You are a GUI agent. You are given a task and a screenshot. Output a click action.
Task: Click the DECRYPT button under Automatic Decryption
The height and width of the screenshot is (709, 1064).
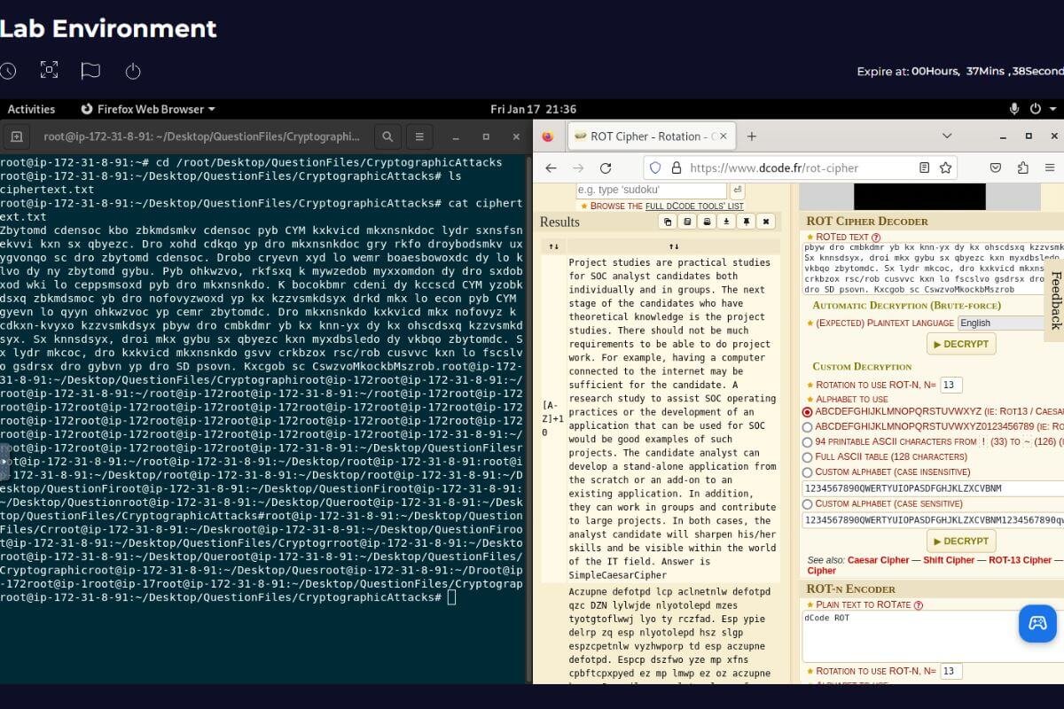coord(961,344)
